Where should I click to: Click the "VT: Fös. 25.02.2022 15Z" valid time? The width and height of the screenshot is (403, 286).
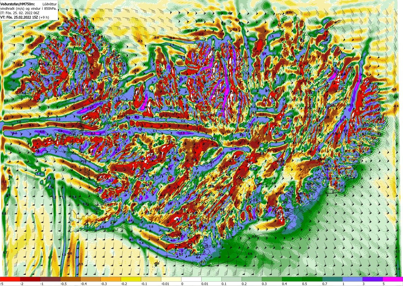[19, 17]
